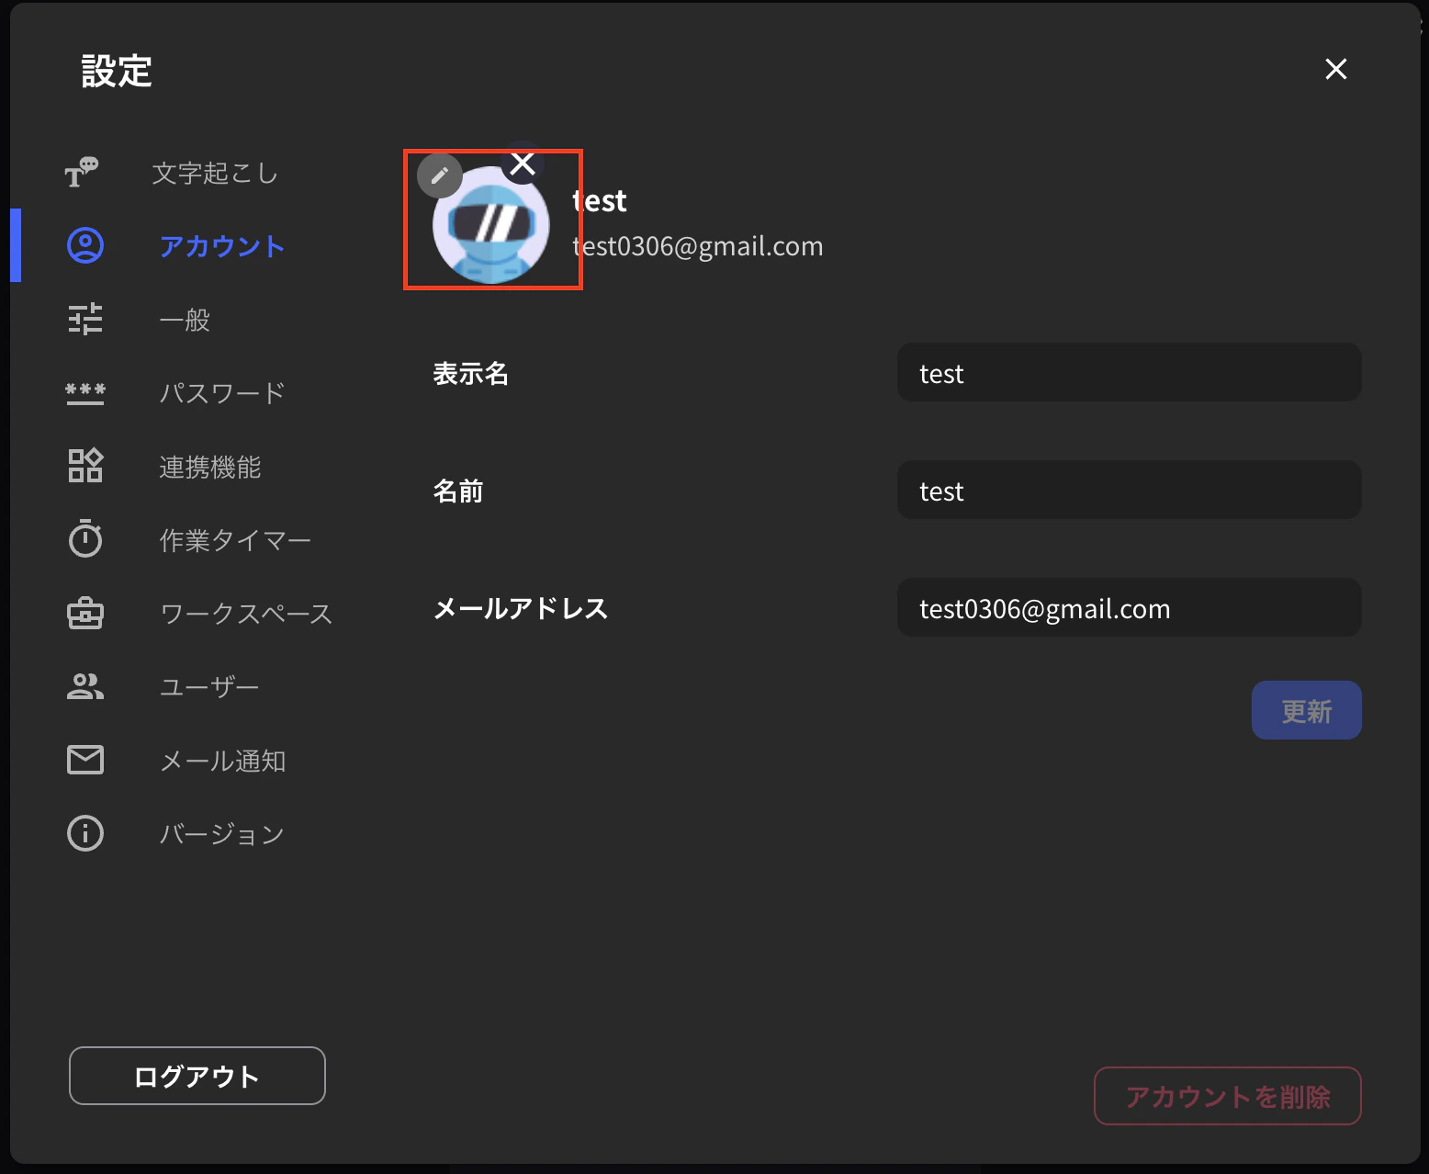This screenshot has height=1174, width=1429.
Task: Click the ログアウト button
Action: coord(196,1076)
